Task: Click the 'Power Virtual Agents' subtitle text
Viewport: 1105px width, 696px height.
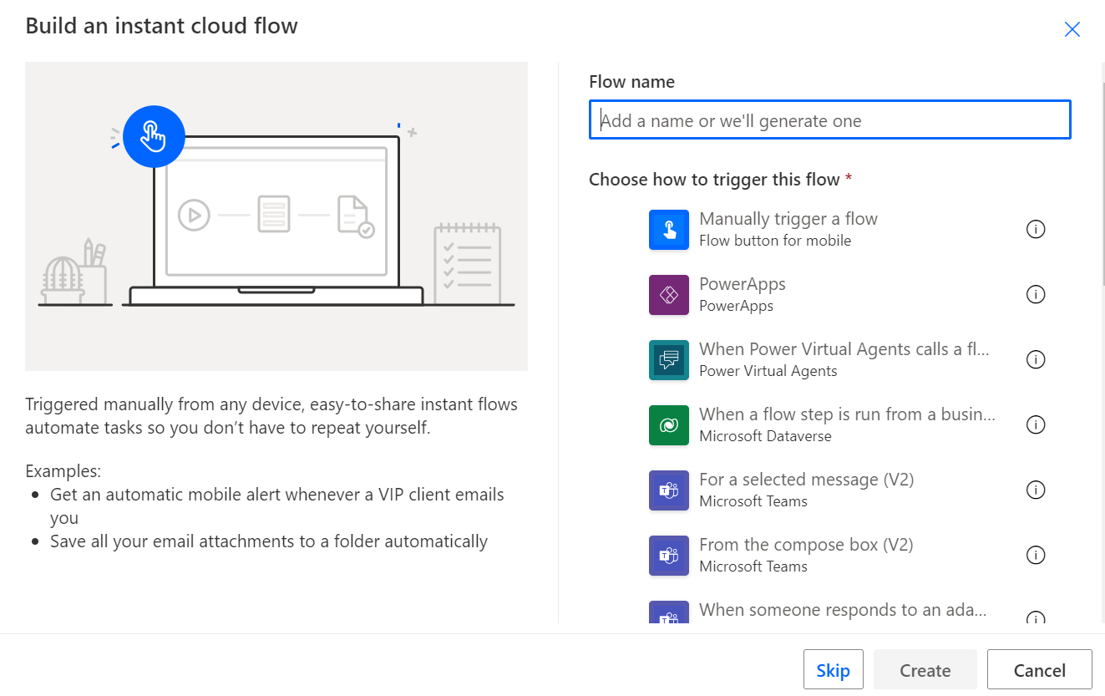Action: tap(768, 371)
